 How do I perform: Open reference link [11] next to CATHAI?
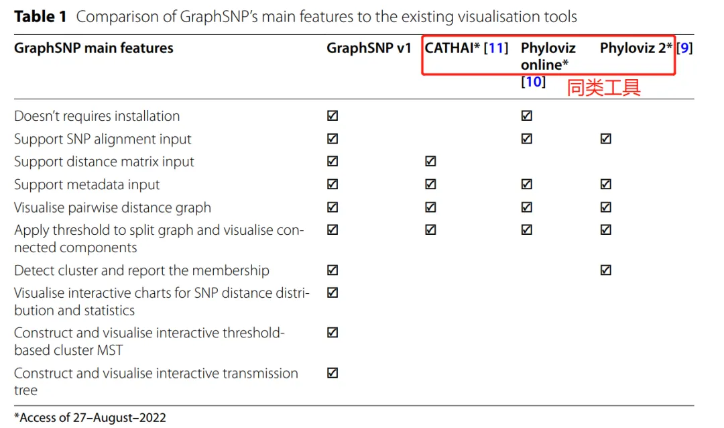496,48
